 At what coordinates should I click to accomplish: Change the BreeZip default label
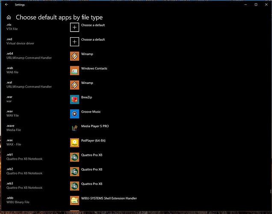86,97
